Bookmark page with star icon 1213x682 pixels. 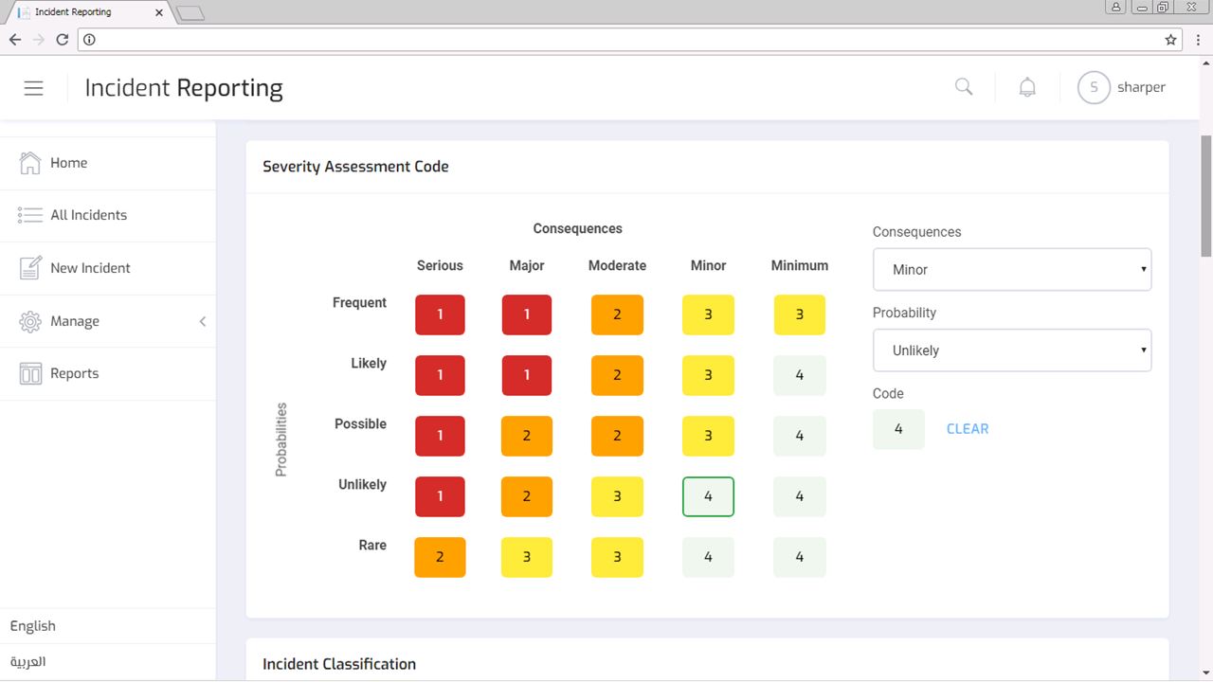point(1170,40)
